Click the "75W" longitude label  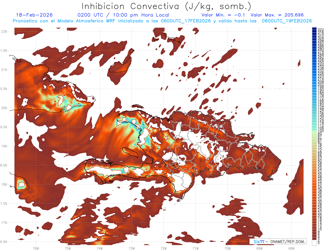pos(68,248)
